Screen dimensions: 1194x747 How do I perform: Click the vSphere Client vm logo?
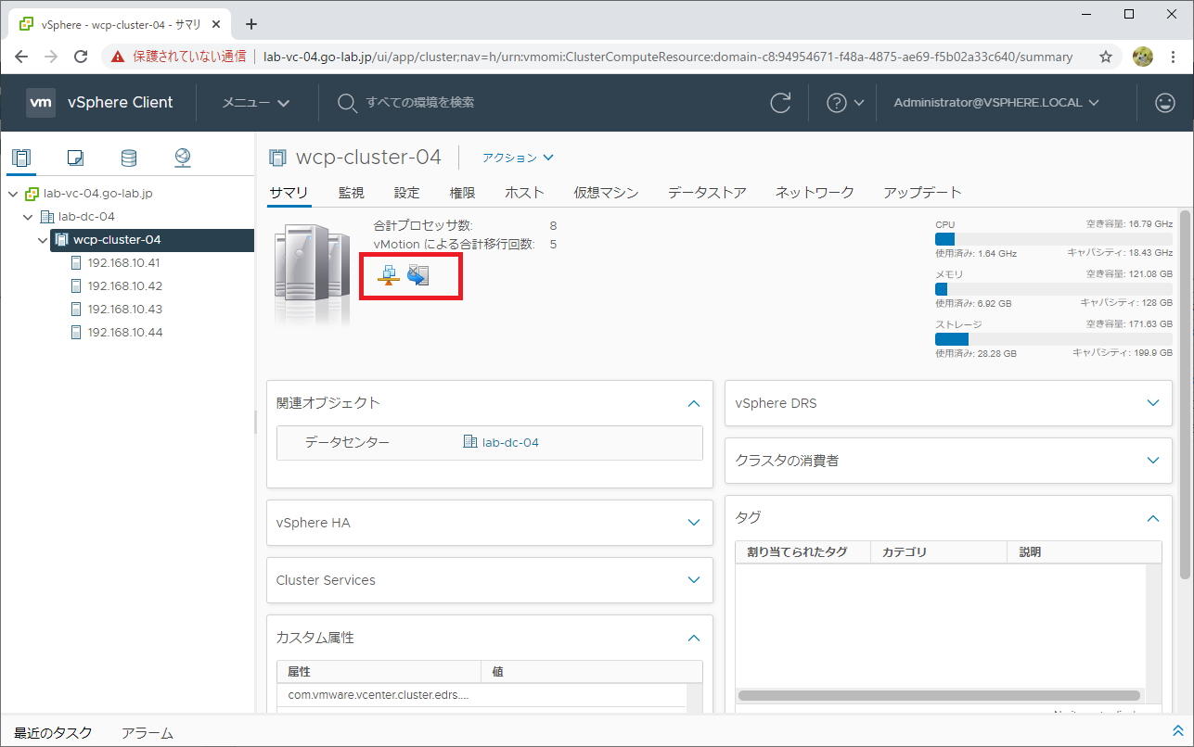pyautogui.click(x=41, y=103)
